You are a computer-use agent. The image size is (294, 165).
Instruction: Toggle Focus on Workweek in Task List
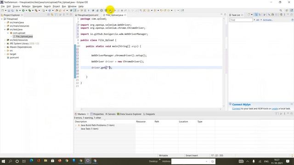[x=265, y=15]
